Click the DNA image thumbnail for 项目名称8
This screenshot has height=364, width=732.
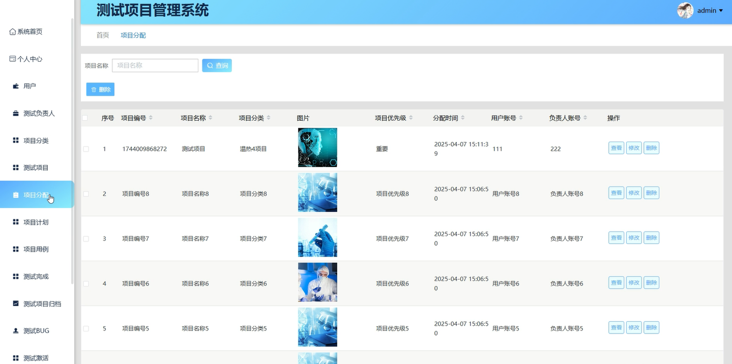(x=317, y=192)
